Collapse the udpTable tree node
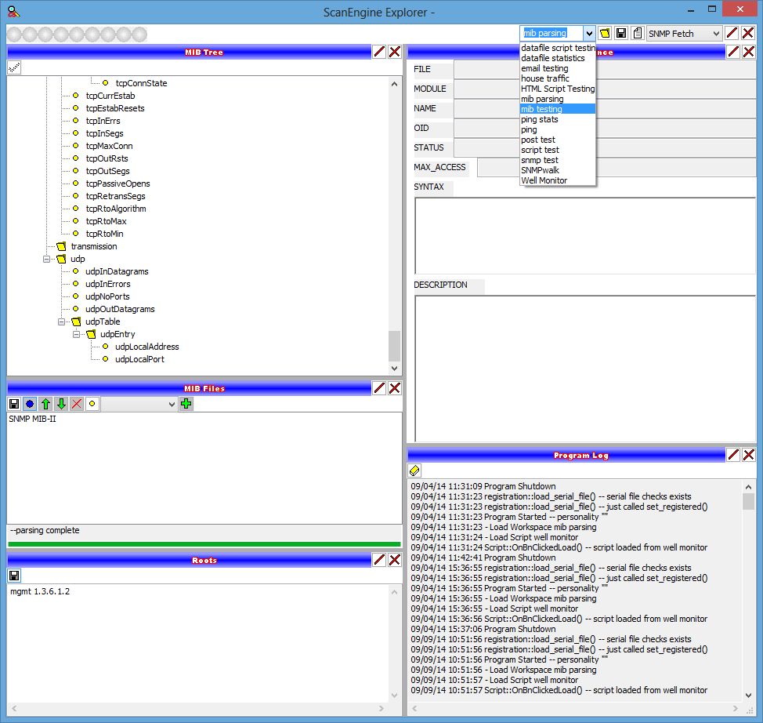The height and width of the screenshot is (723, 763). tap(62, 322)
